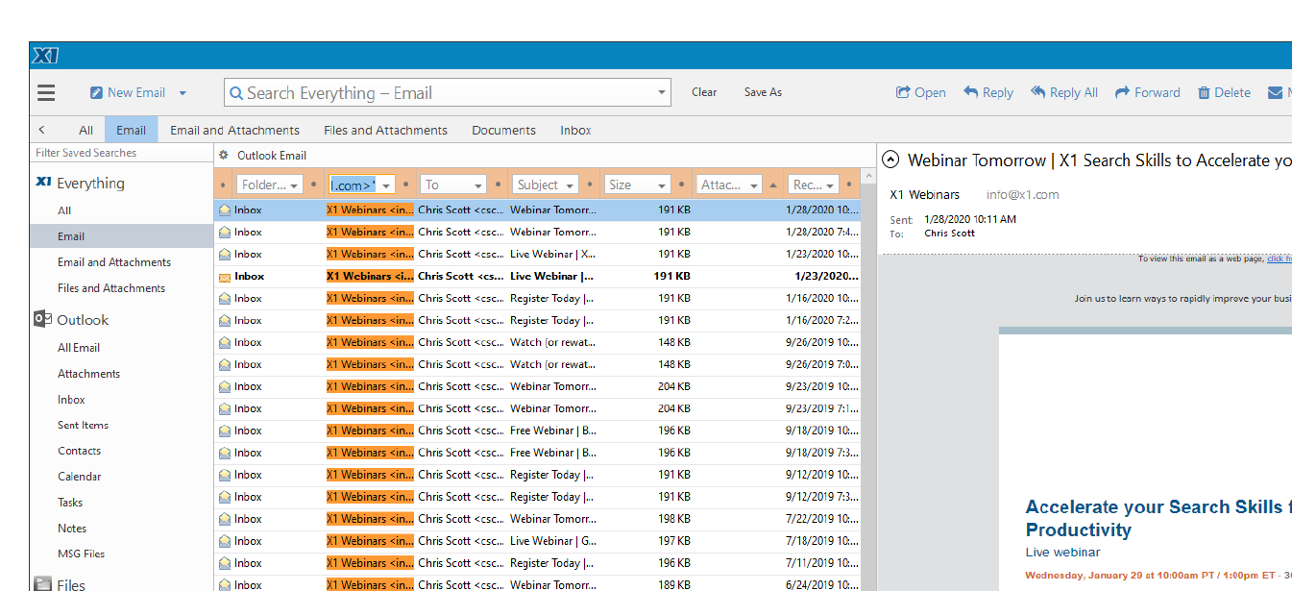This screenshot has height=591, width=1292.
Task: Click the Reply All text label
Action: (1074, 92)
